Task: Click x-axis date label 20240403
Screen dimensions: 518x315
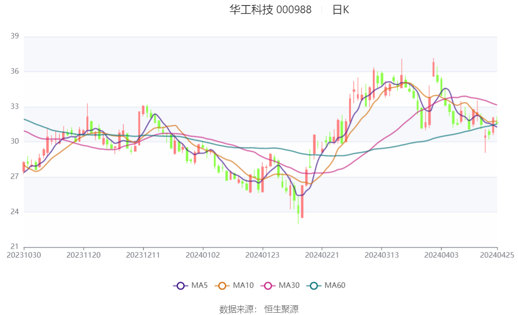Action: click(441, 255)
